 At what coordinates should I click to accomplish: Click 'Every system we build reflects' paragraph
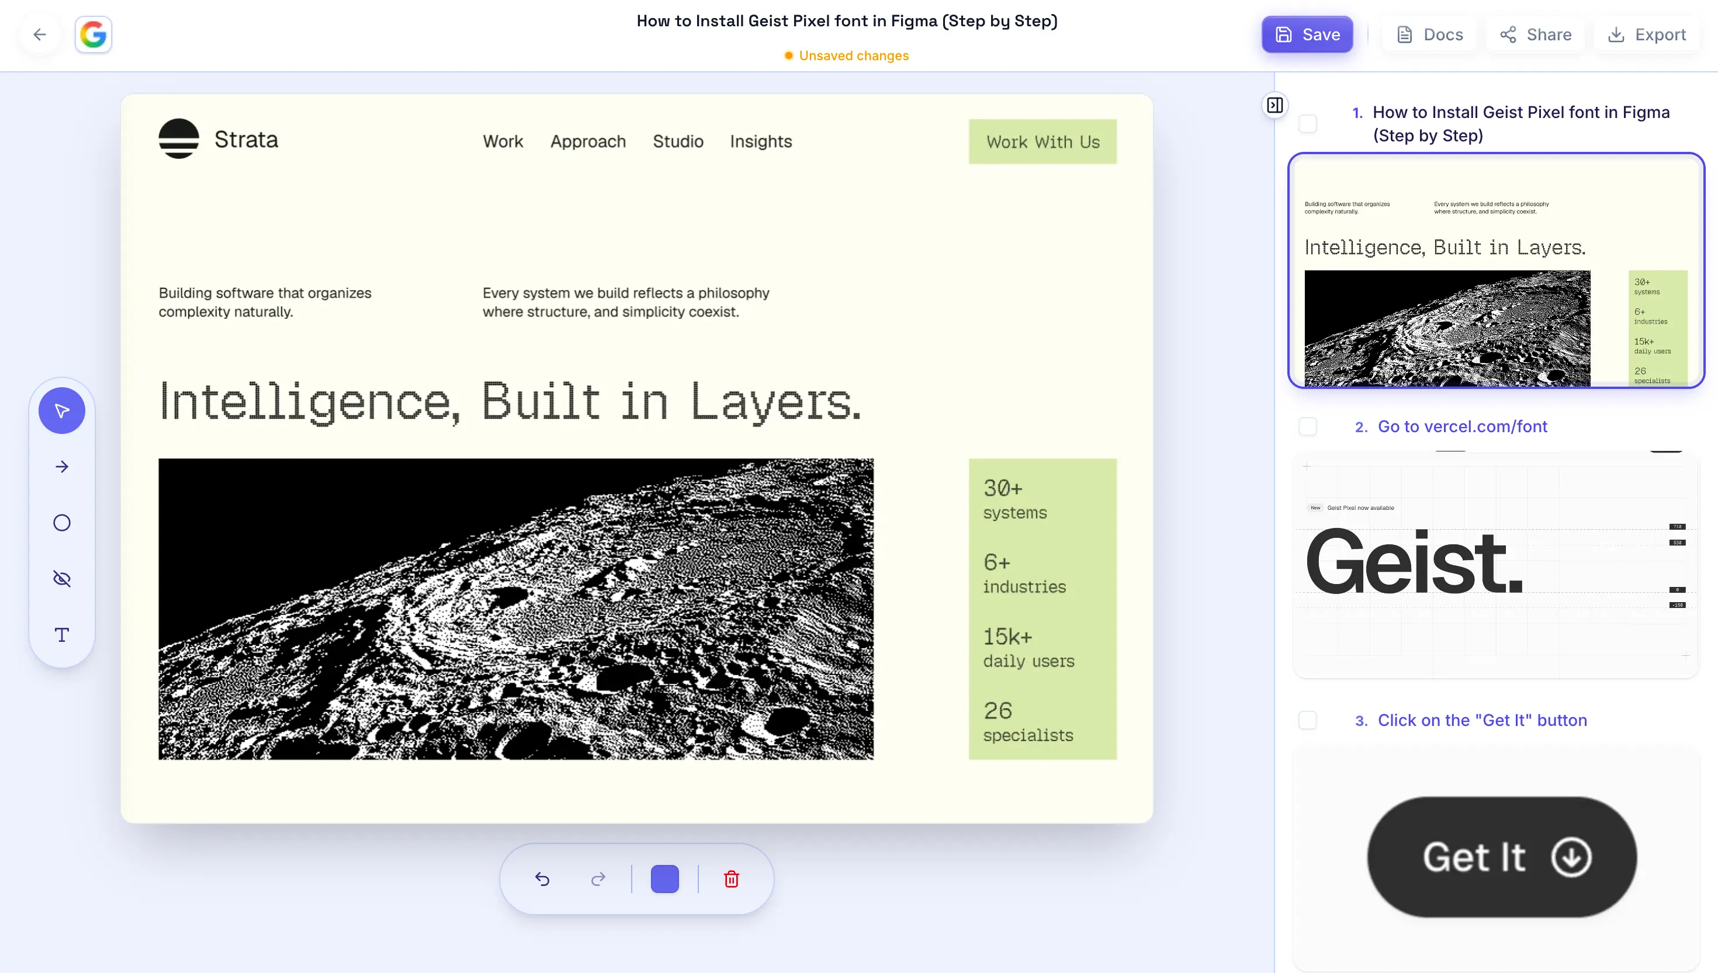tap(626, 302)
